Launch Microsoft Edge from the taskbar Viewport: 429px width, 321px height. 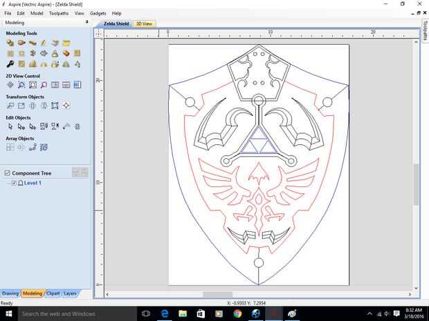165,313
